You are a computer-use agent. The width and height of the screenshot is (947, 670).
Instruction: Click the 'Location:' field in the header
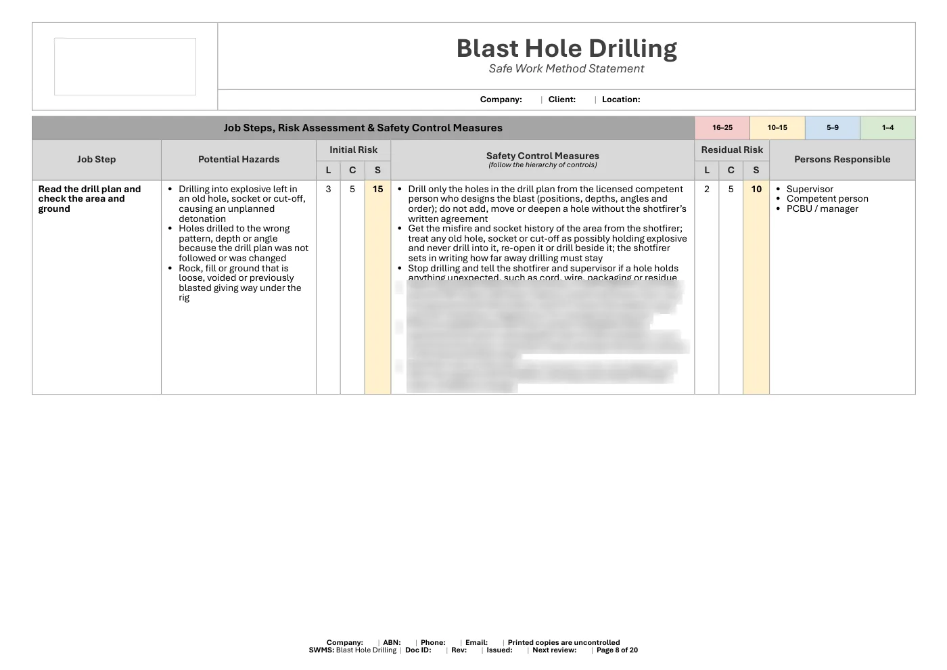(621, 99)
